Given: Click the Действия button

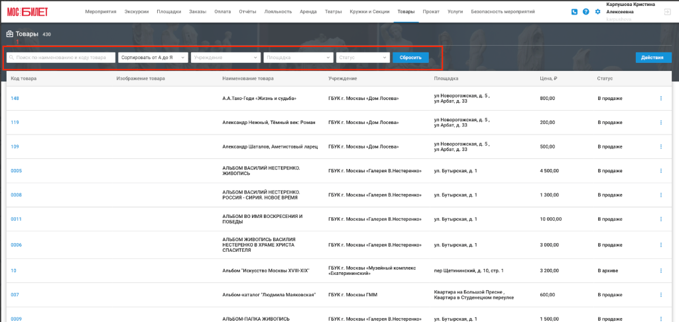Looking at the screenshot, I should coord(652,58).
